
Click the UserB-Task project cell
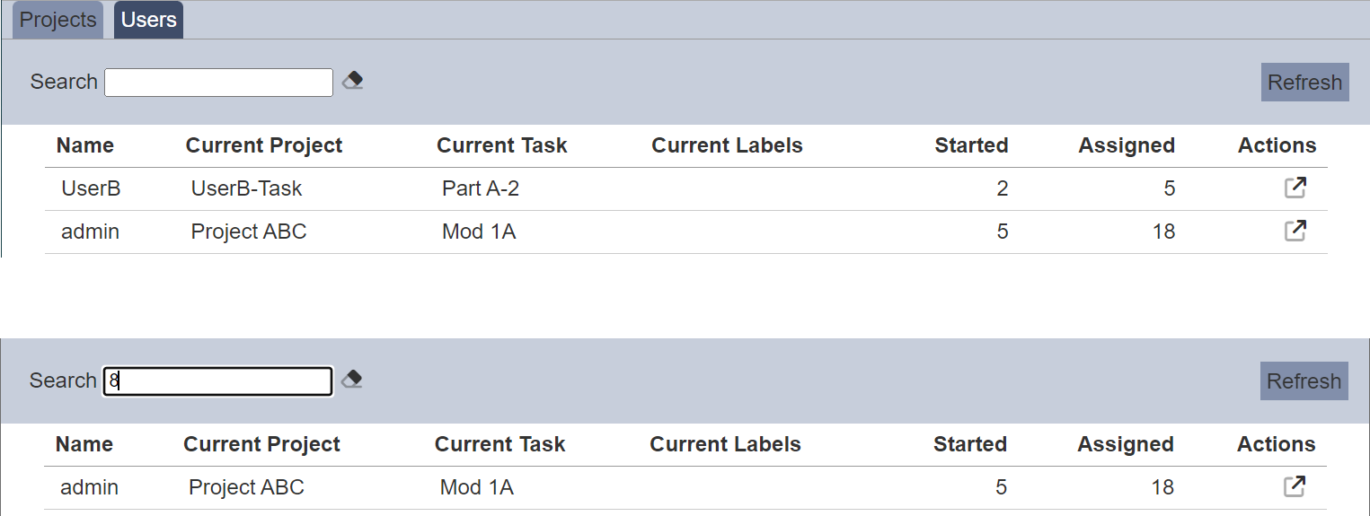point(247,188)
